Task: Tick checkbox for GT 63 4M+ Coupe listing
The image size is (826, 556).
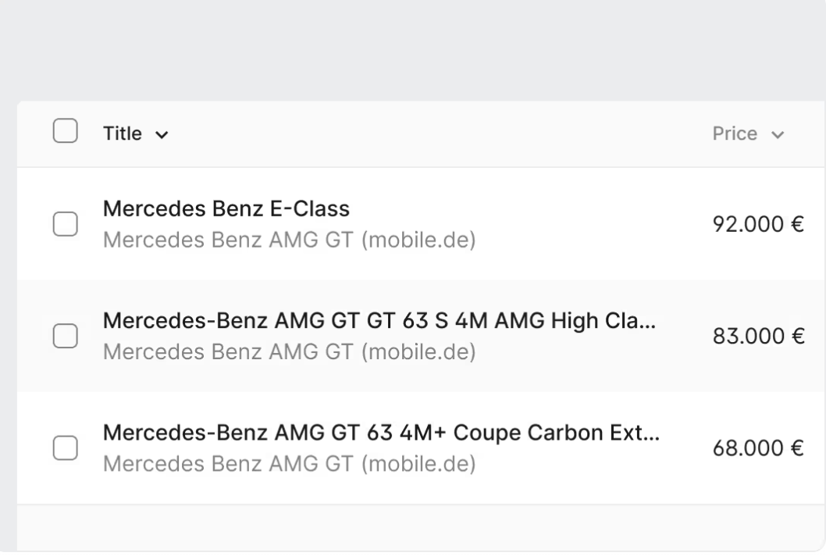Action: [x=66, y=448]
